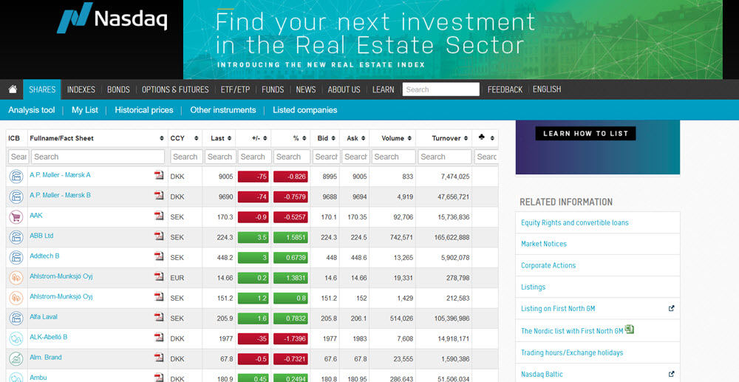
Task: Click the ICB icon for Ahlstrom-Munksjö Oyj EUR row
Action: click(16, 278)
